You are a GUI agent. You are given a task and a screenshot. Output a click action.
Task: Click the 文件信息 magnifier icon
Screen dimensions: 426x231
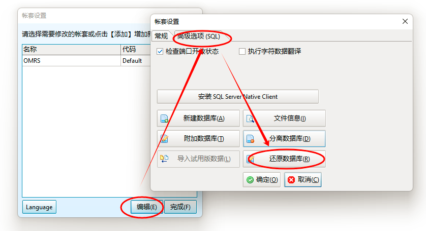(250, 119)
